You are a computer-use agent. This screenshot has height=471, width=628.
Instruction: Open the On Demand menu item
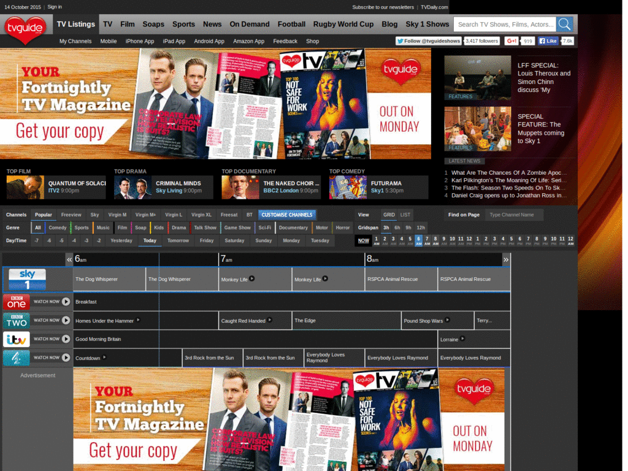click(x=250, y=24)
